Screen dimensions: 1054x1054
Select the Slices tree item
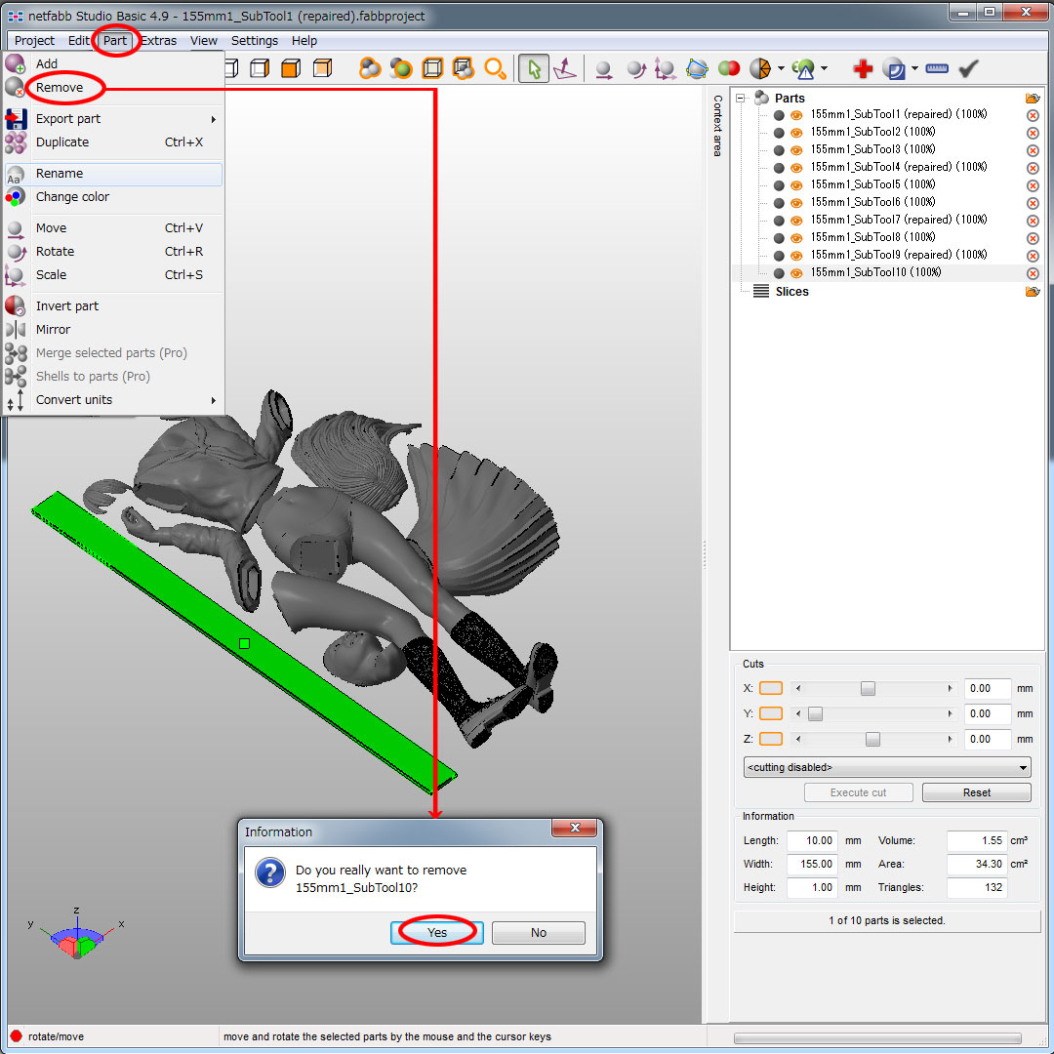point(791,292)
